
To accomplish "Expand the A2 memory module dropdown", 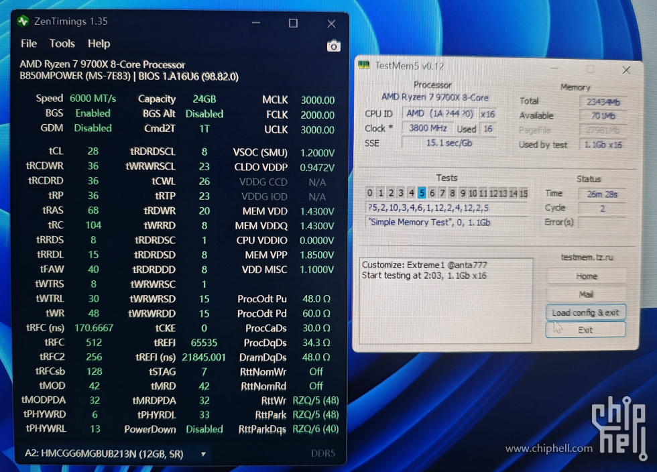I will (x=203, y=454).
